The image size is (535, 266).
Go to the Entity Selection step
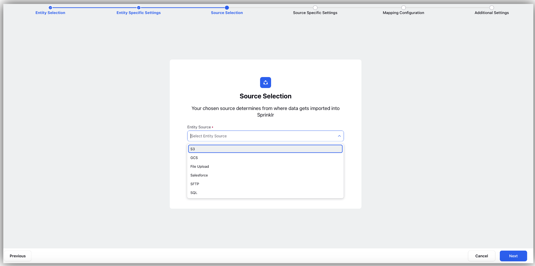coord(50,13)
